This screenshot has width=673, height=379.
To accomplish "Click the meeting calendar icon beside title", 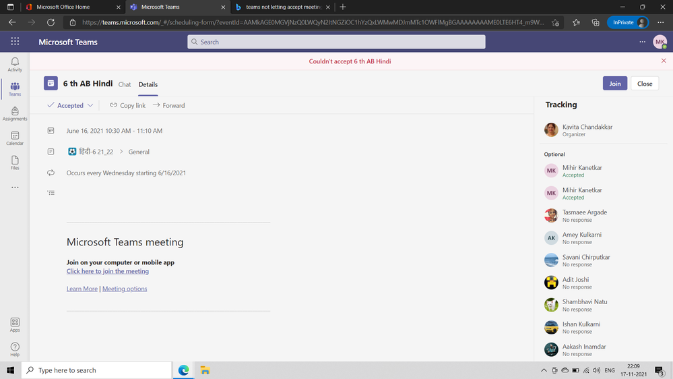I will [x=51, y=84].
